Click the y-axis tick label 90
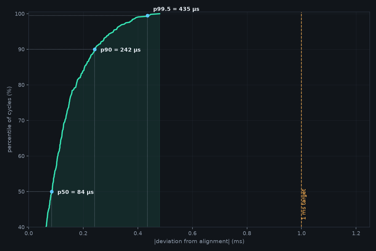376x251 pixels. point(21,49)
